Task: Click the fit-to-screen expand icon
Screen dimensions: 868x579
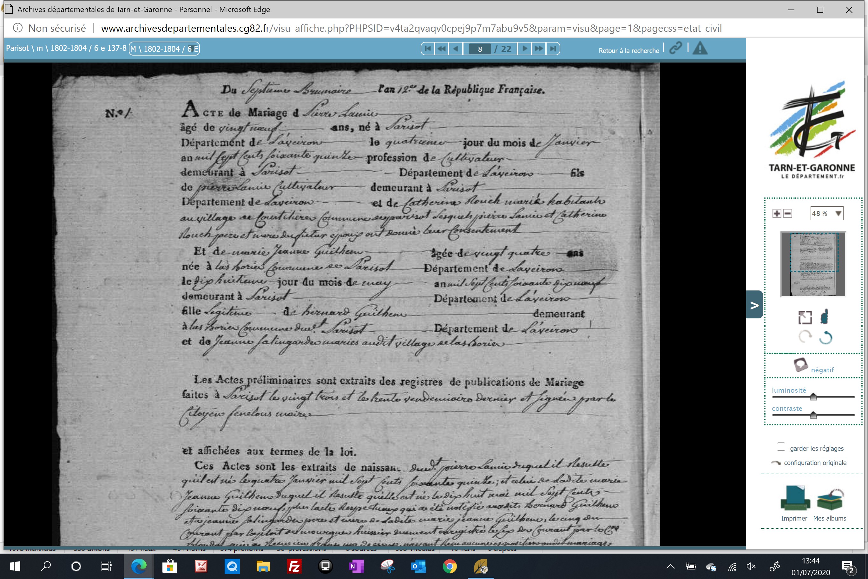Action: tap(805, 317)
